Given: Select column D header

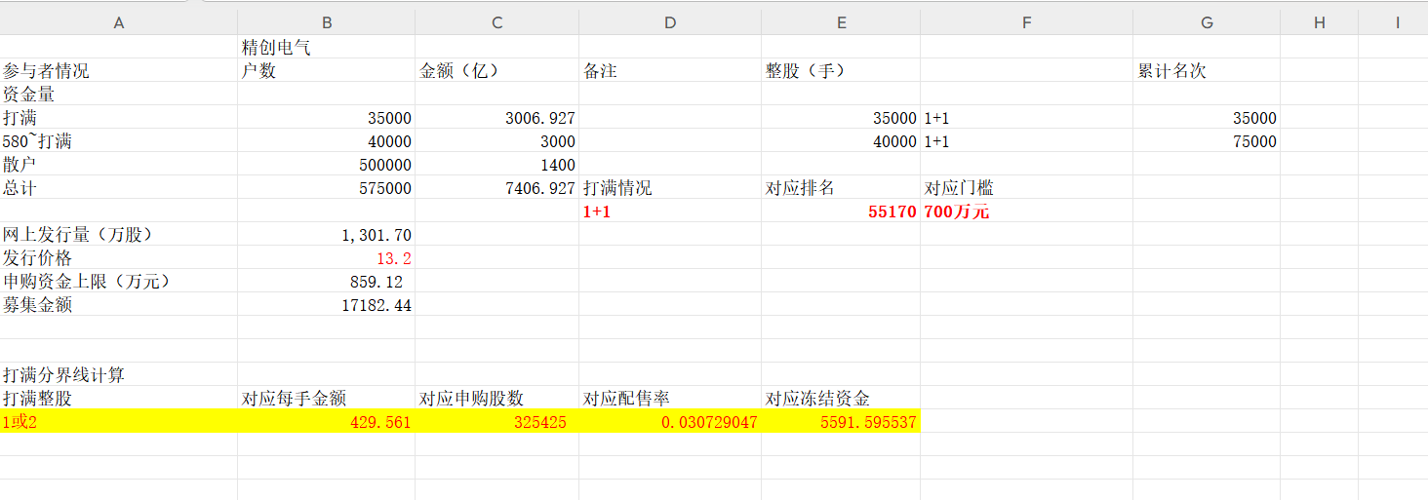Looking at the screenshot, I should coord(670,23).
